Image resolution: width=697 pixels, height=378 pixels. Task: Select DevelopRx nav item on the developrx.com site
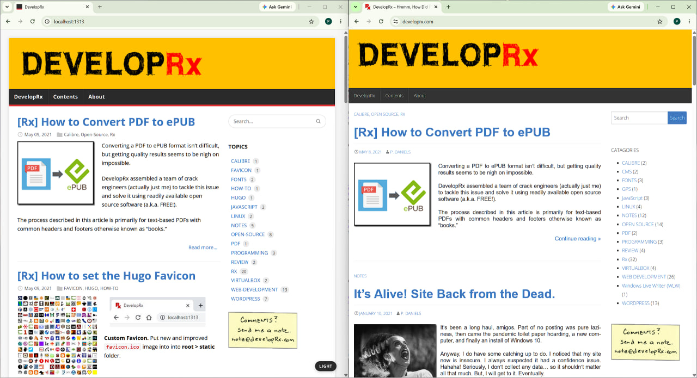tap(364, 96)
